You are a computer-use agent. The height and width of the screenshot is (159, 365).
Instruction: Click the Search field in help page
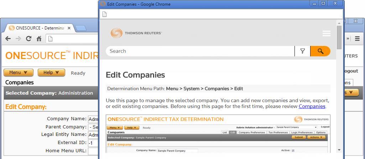[199, 51]
